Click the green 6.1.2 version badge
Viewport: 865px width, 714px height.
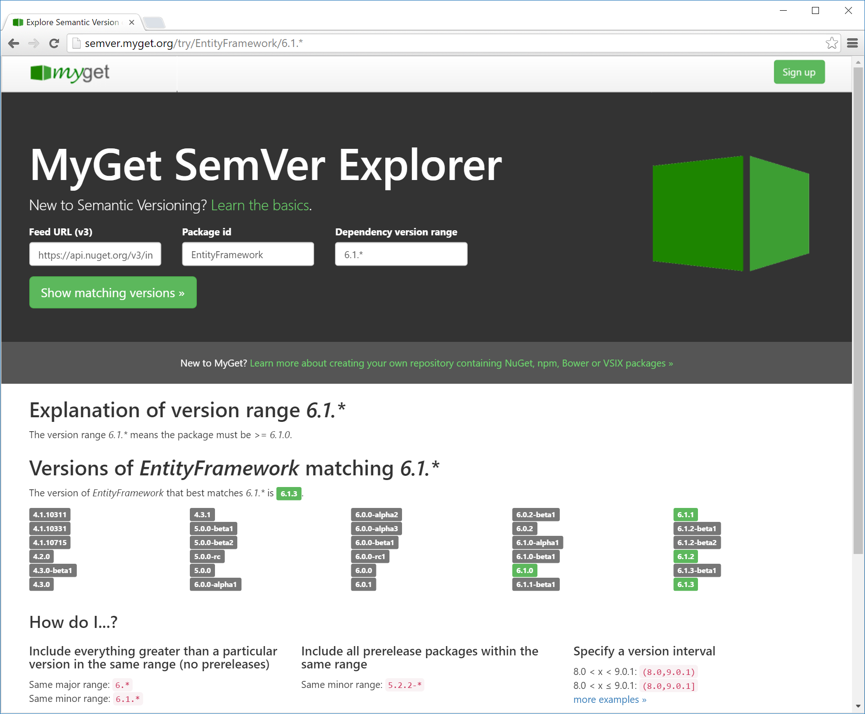tap(685, 556)
